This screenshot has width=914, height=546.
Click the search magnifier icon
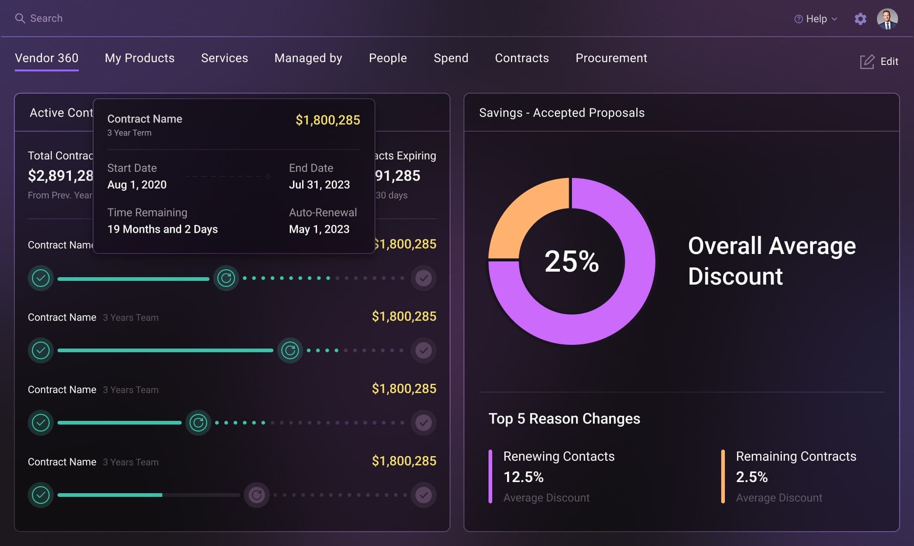coord(20,18)
